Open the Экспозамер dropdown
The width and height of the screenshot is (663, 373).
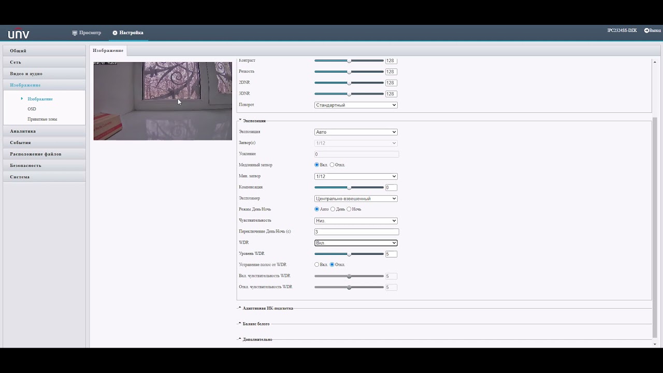click(x=356, y=198)
